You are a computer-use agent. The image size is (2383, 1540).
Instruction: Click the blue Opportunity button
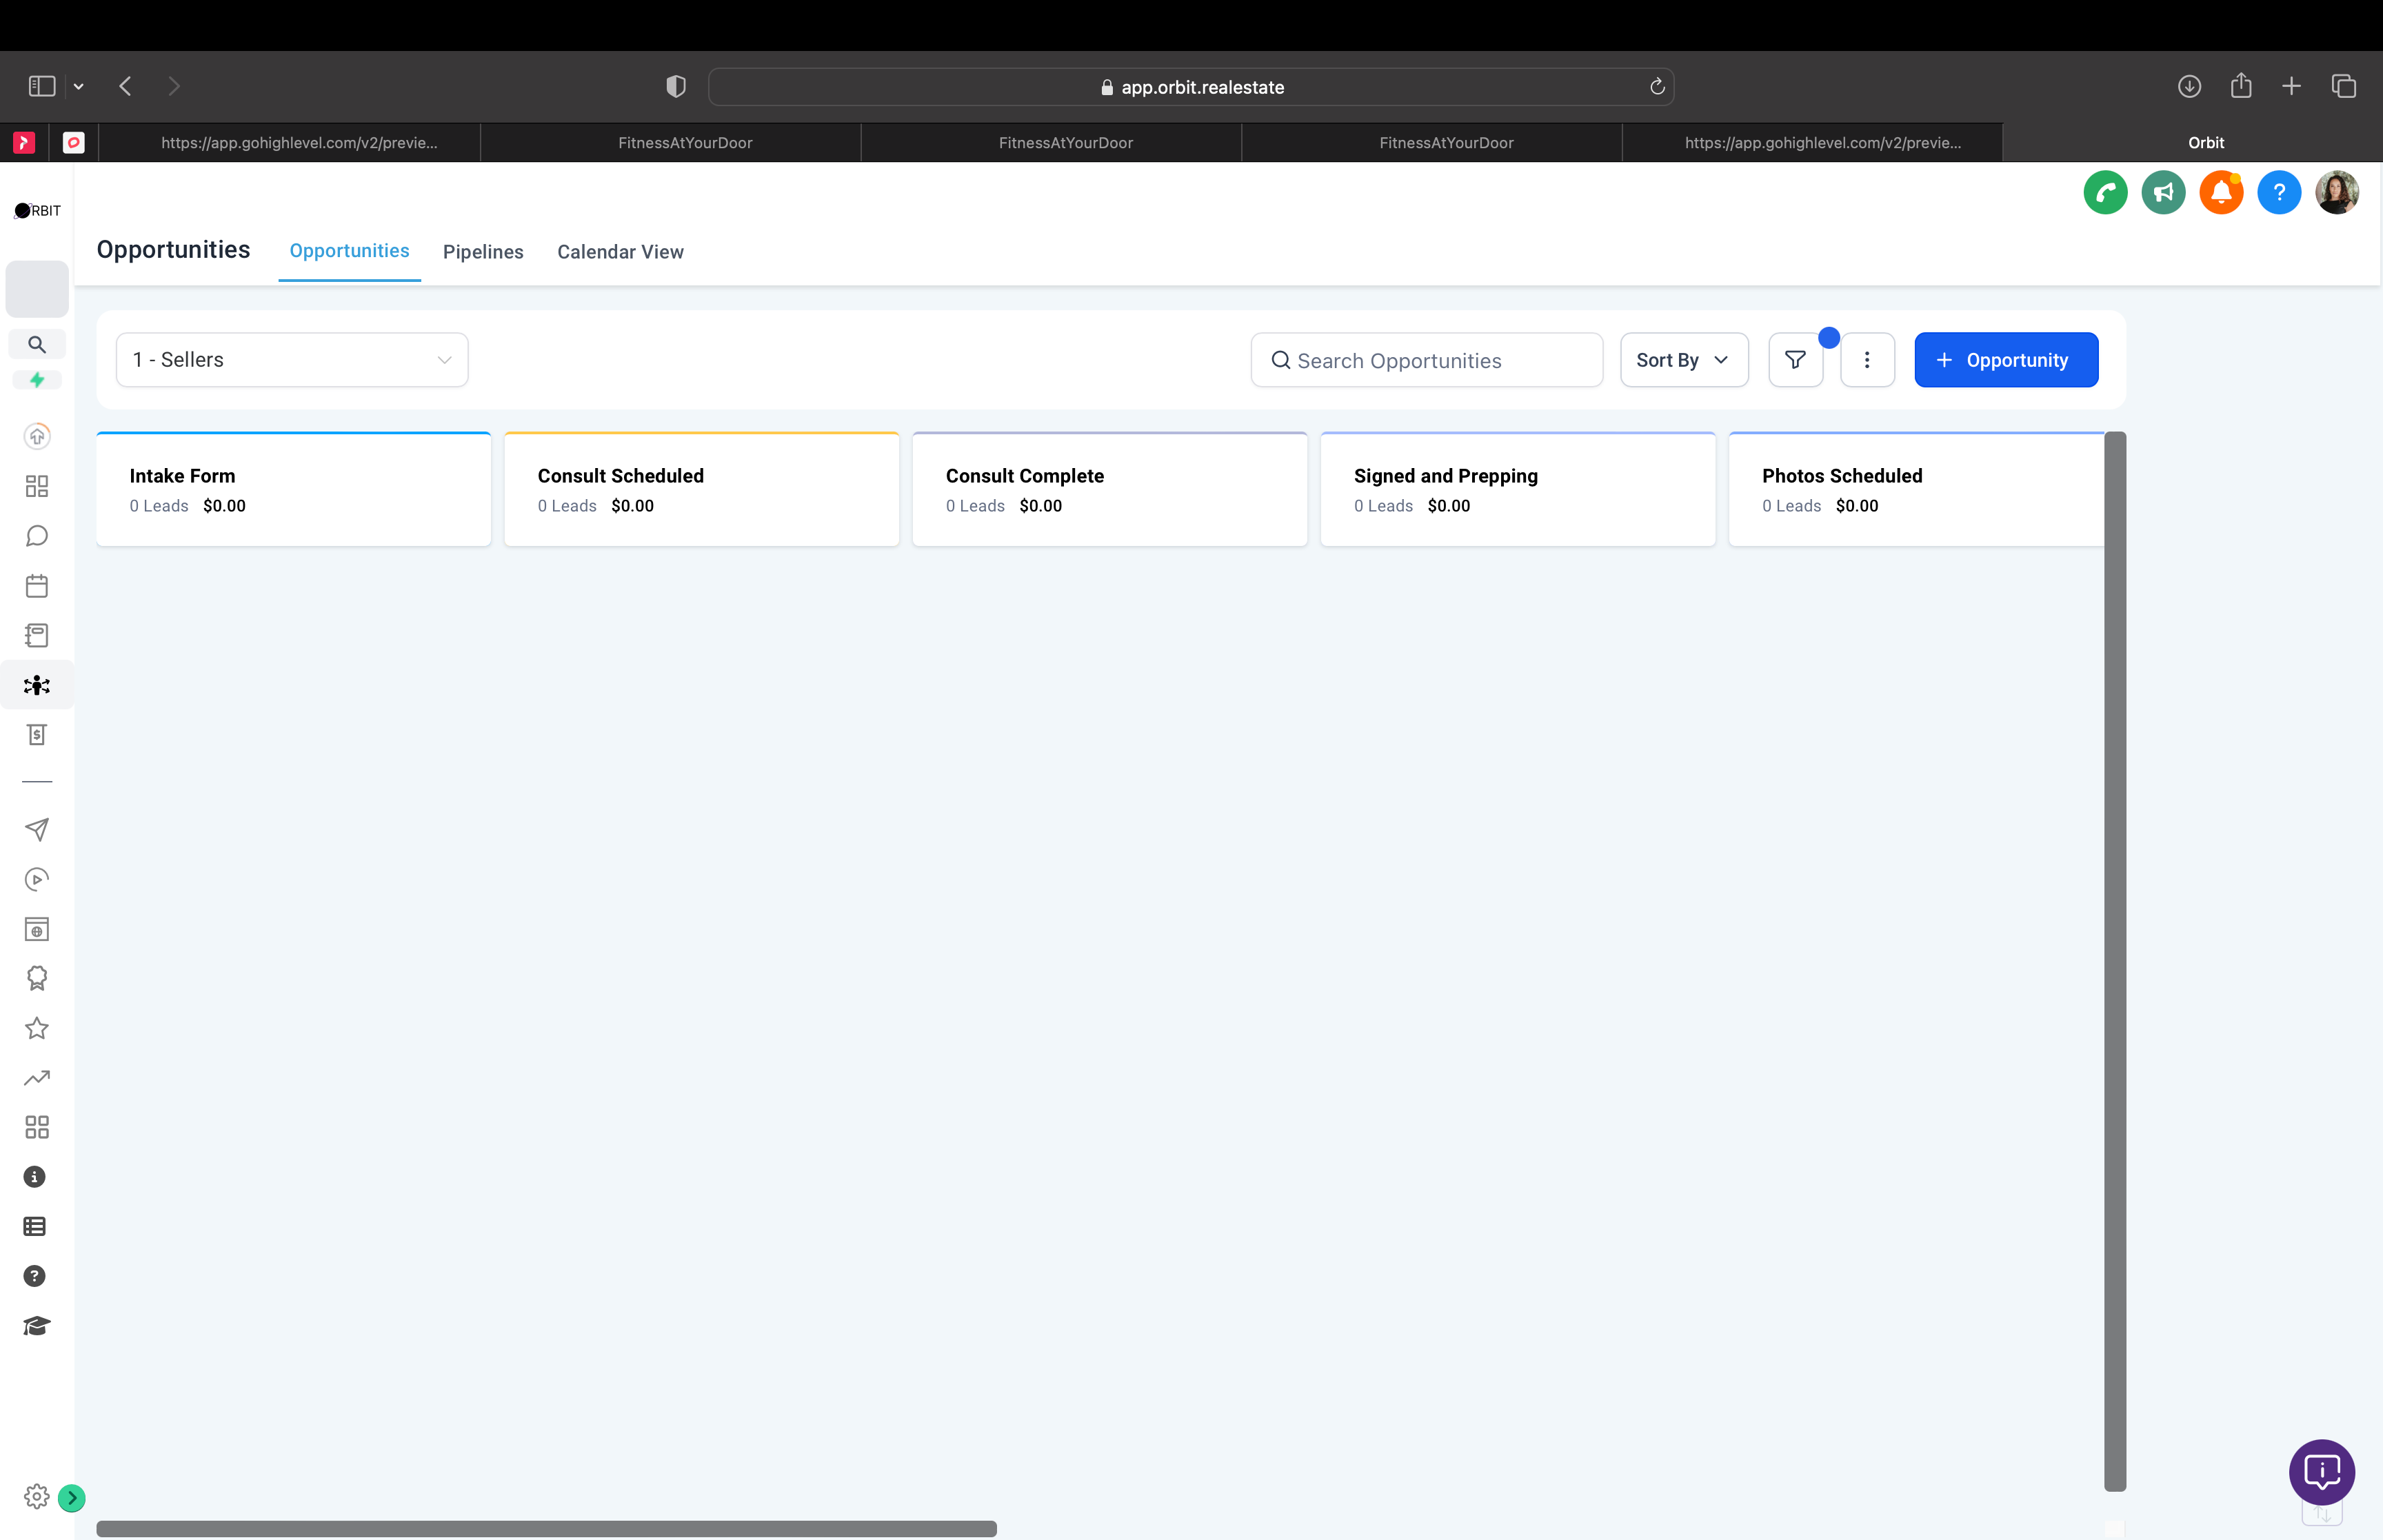pos(2005,360)
